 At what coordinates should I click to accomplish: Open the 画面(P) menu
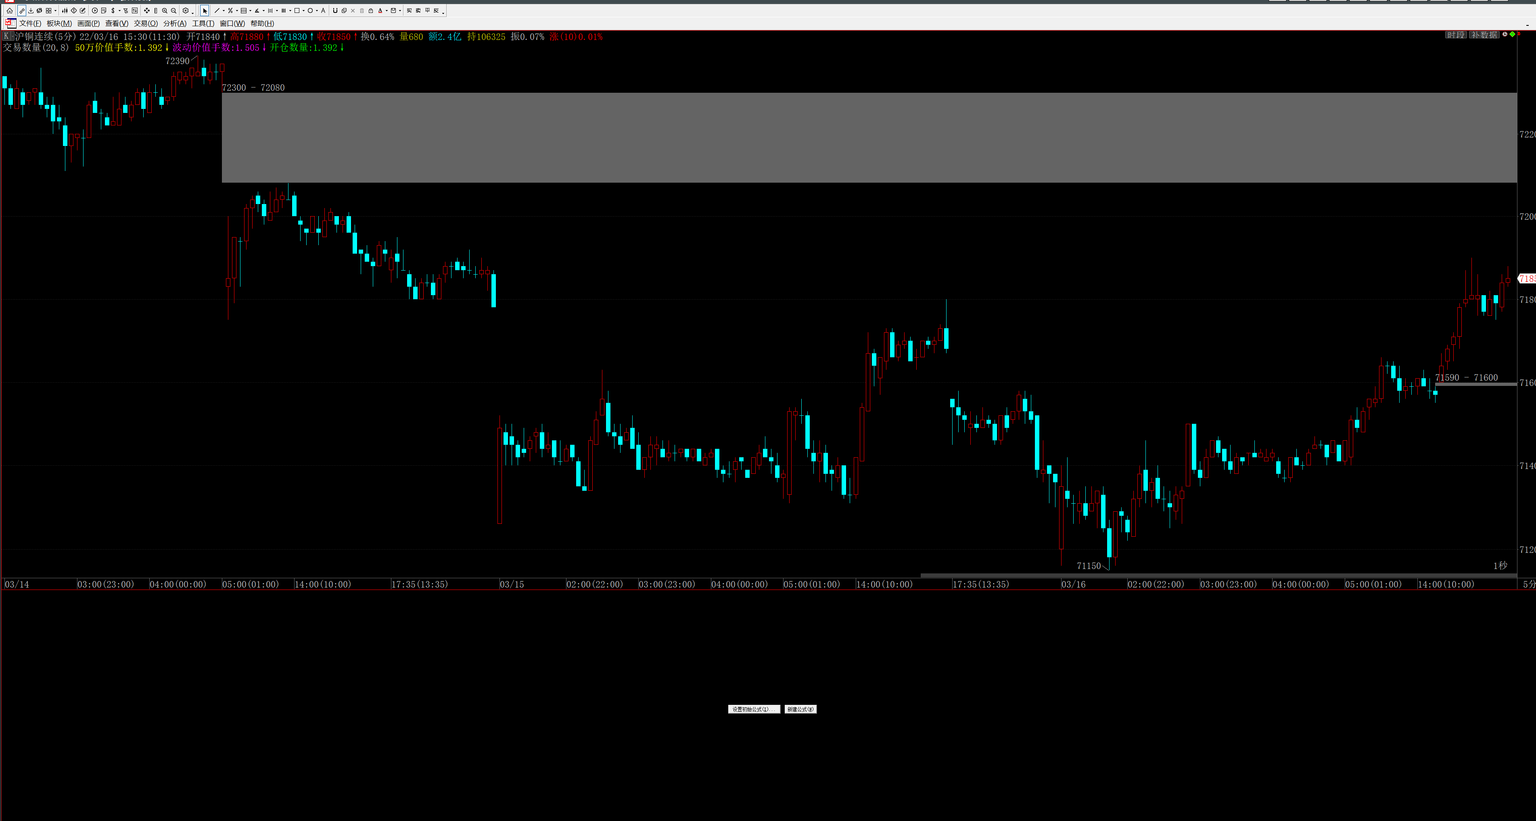coord(88,23)
